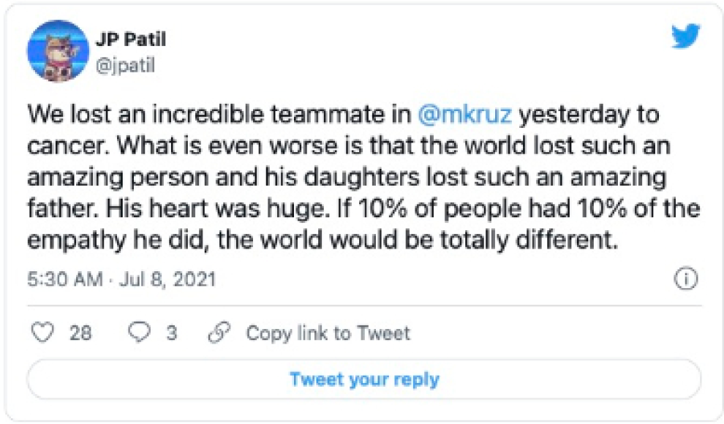
Task: Select the Copy link to Tweet text
Action: click(x=328, y=333)
